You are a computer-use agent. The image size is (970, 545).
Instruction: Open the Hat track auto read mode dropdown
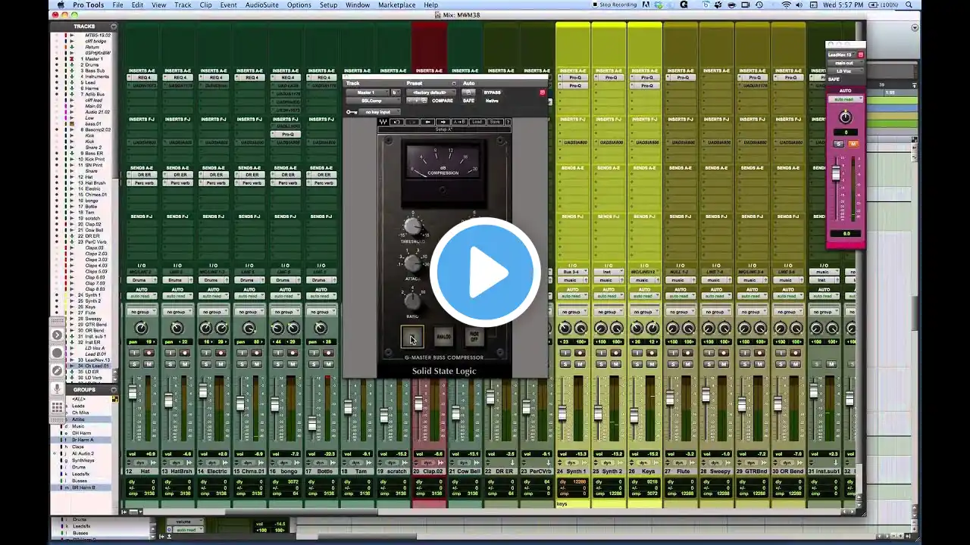141,296
